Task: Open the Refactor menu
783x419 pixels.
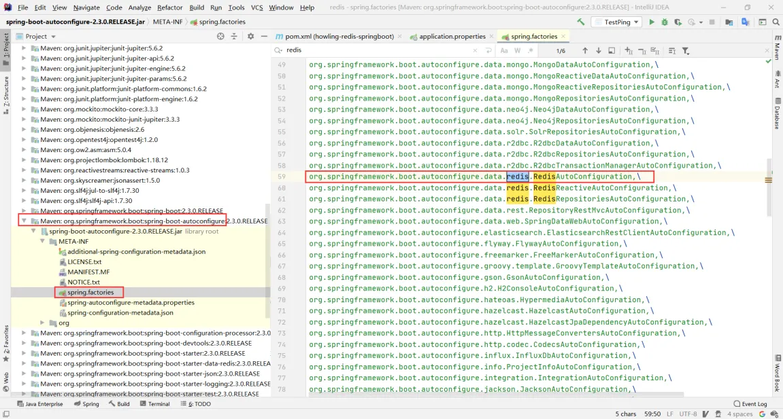Action: [x=169, y=7]
